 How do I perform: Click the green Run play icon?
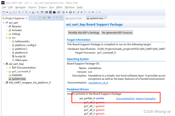pyautogui.click(x=70, y=12)
